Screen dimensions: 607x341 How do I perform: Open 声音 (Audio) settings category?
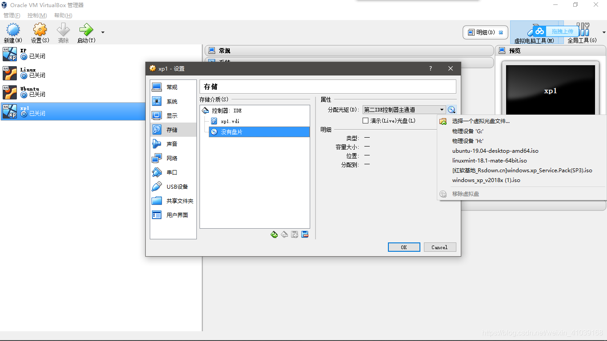(173, 144)
